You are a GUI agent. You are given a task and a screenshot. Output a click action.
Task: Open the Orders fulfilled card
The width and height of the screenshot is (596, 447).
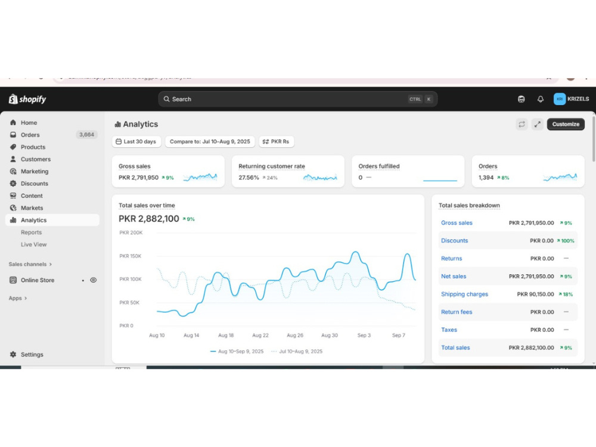coord(408,172)
